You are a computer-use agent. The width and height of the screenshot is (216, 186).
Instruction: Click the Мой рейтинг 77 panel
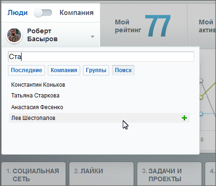click(x=143, y=25)
